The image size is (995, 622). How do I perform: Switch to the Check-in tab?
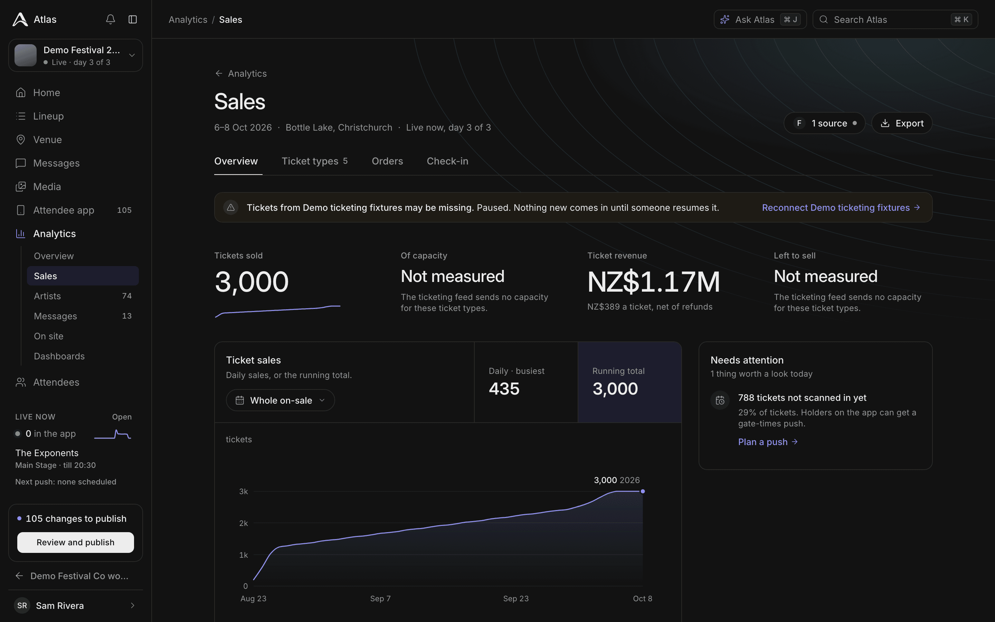[x=447, y=161]
